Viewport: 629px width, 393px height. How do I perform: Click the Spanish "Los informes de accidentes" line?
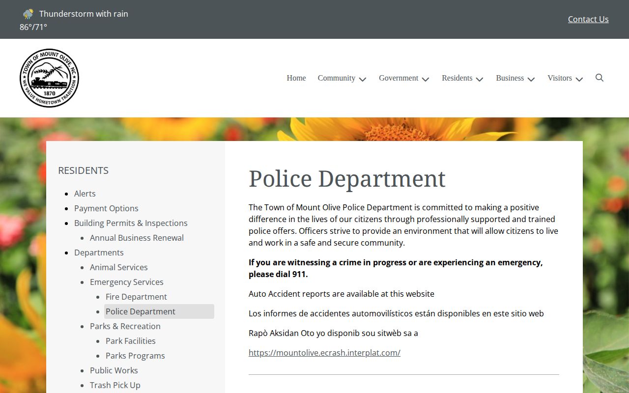(396, 313)
